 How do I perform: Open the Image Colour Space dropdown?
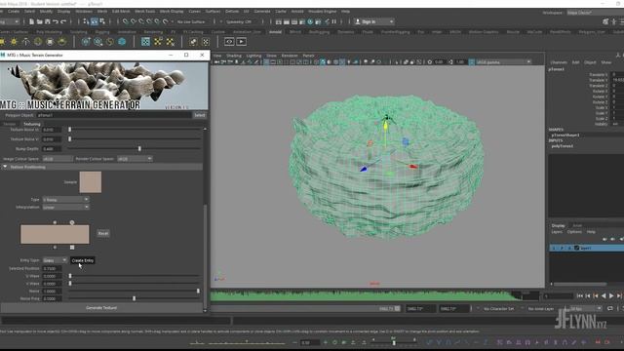[58, 159]
